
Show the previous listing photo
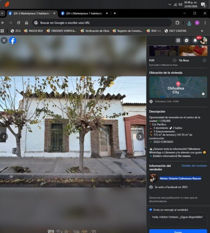click(4, 137)
